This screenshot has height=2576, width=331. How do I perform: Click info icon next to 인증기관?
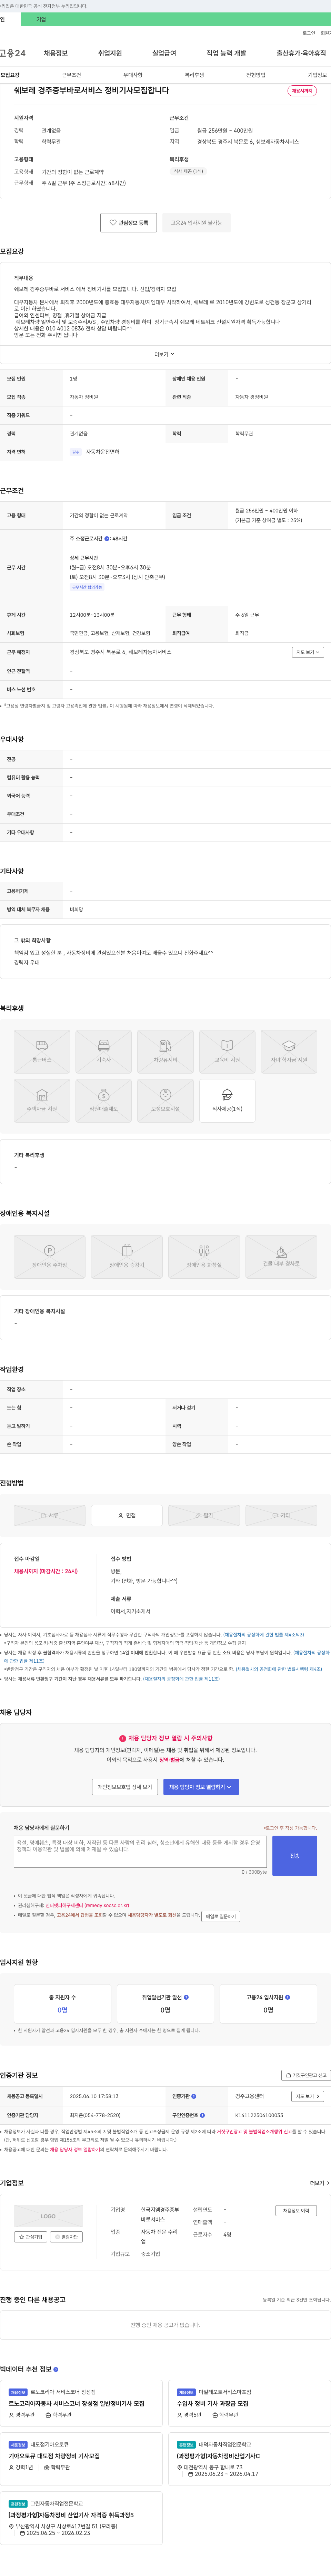[194, 2096]
